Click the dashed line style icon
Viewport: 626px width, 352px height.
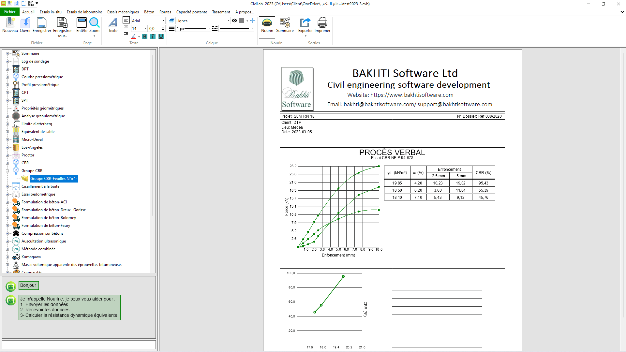(x=215, y=28)
